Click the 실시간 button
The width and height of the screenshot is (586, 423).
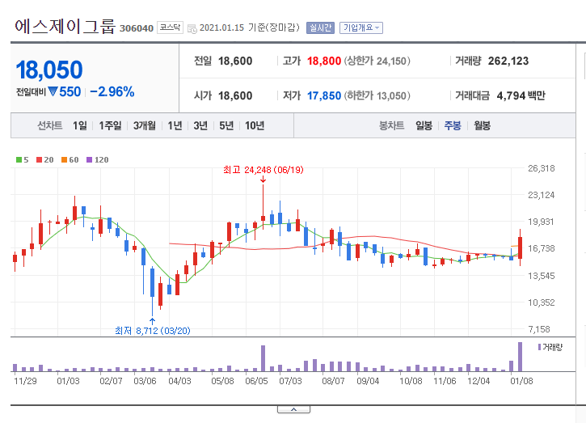click(x=320, y=27)
